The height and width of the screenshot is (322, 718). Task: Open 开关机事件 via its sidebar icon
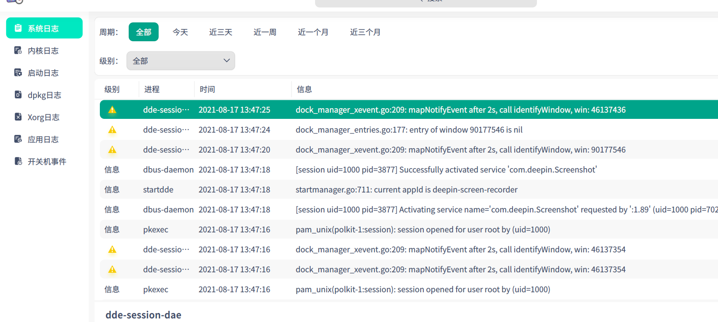[18, 161]
